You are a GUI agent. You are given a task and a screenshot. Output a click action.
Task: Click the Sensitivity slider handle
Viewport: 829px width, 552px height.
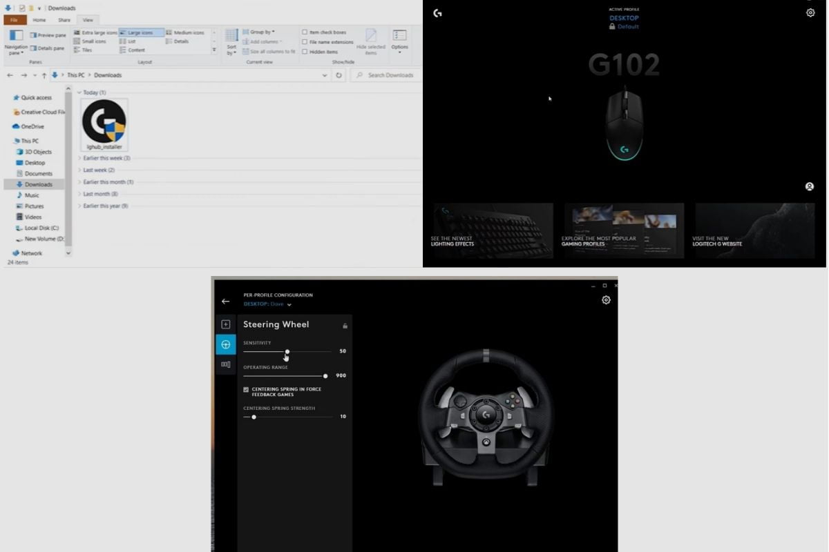click(287, 352)
